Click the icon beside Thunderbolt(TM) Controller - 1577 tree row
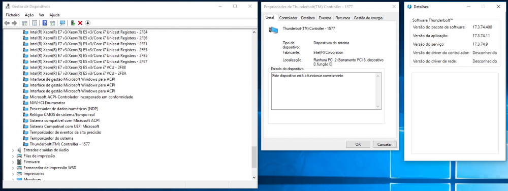The height and width of the screenshot is (191, 508). 26,144
